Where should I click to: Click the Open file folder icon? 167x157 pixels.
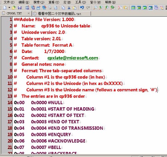click(14, 8)
